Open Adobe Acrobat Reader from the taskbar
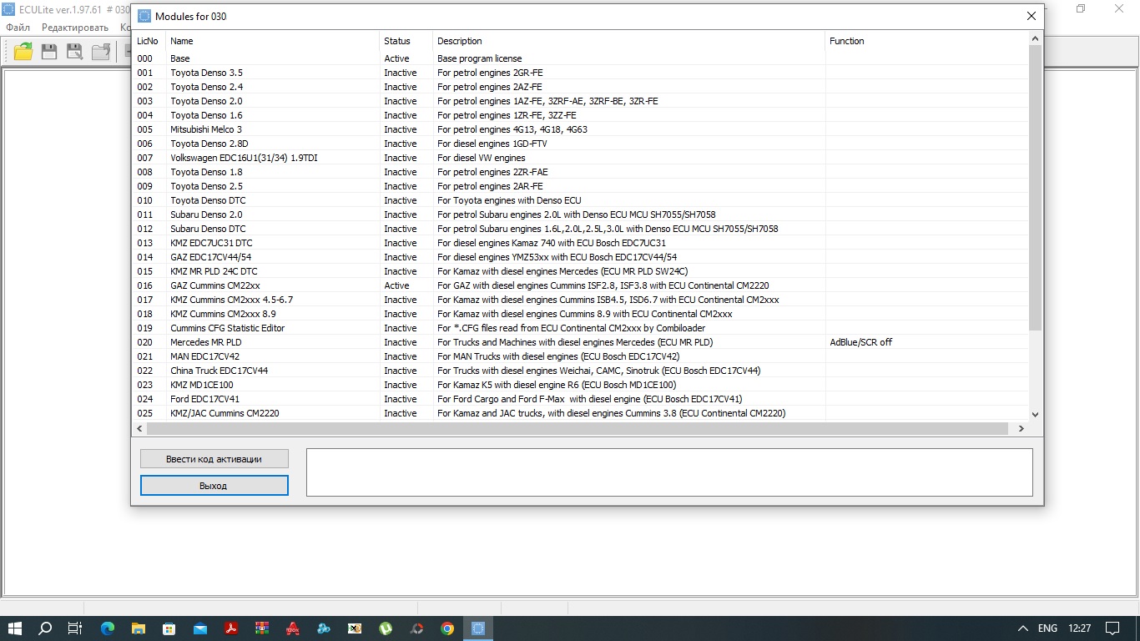 [x=231, y=628]
